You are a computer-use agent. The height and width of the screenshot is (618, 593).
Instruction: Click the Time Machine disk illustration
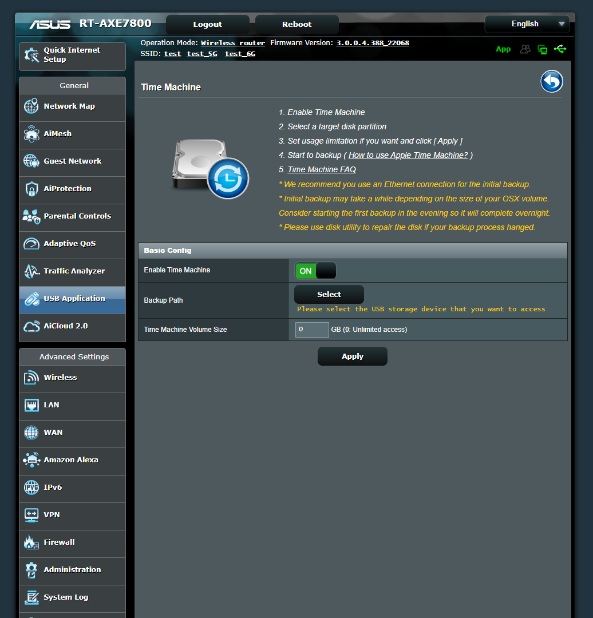pyautogui.click(x=210, y=169)
